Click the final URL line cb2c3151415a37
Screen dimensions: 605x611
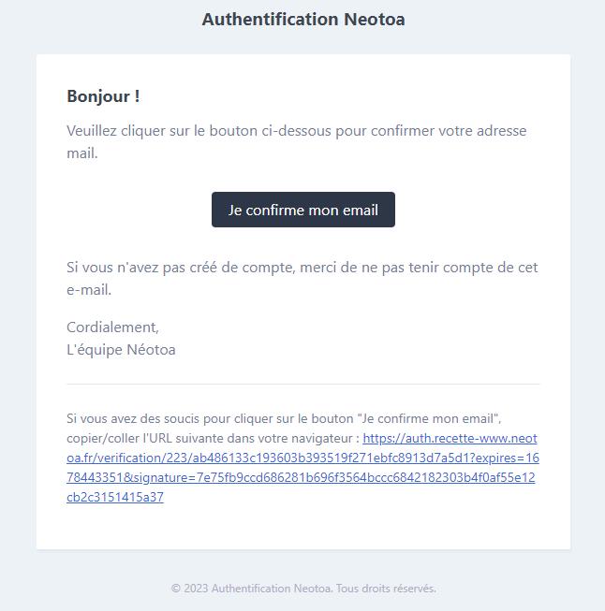point(114,497)
